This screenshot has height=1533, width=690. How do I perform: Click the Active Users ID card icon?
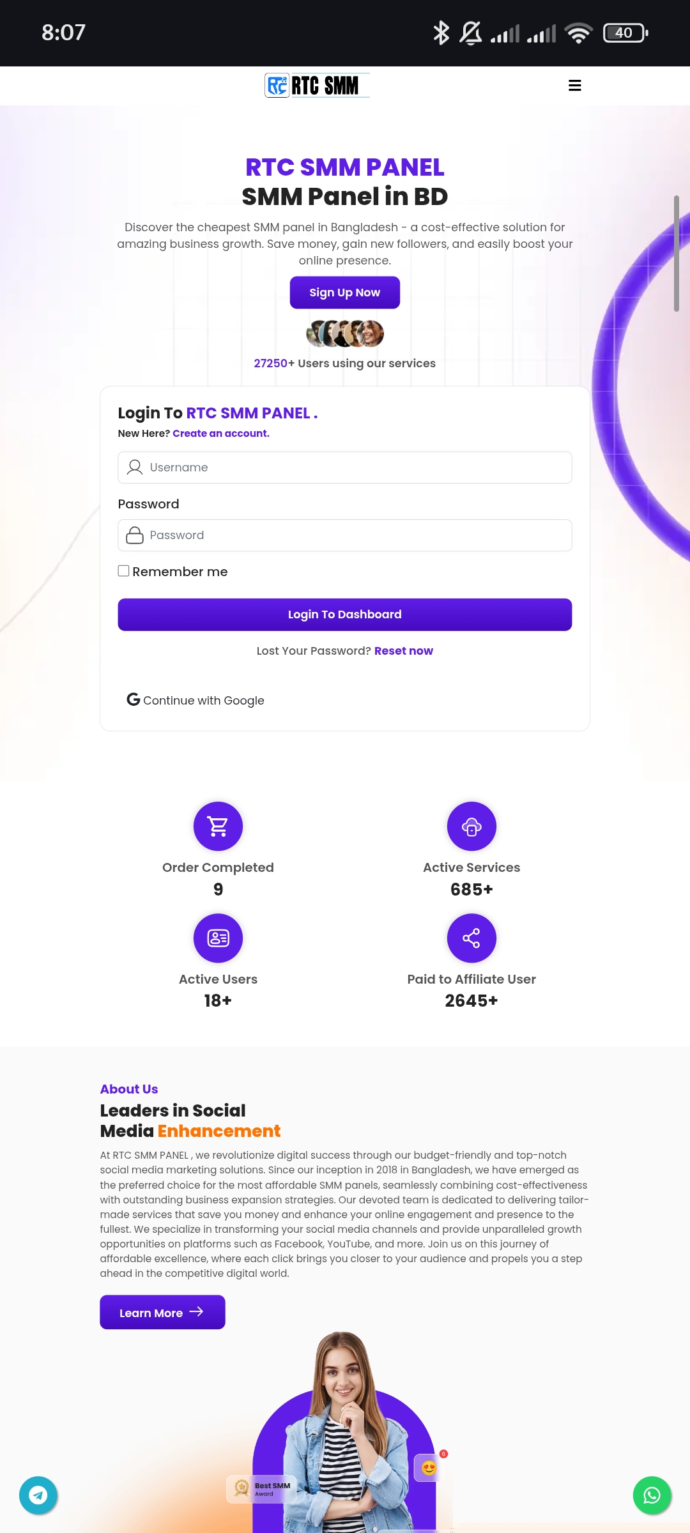tap(218, 938)
